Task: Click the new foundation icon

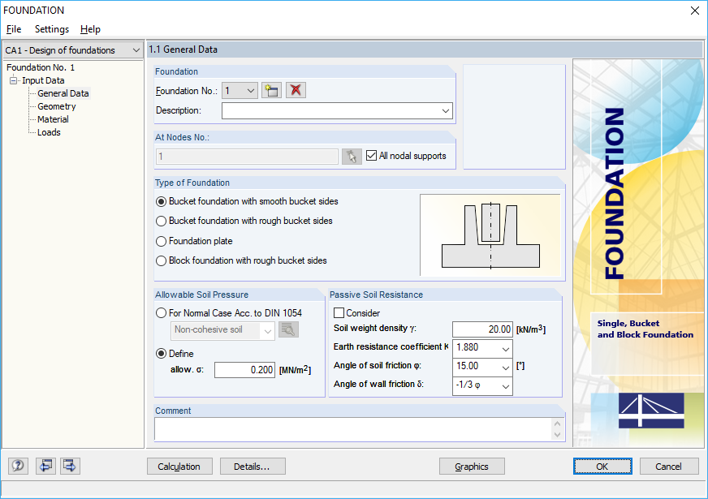Action: pyautogui.click(x=271, y=90)
